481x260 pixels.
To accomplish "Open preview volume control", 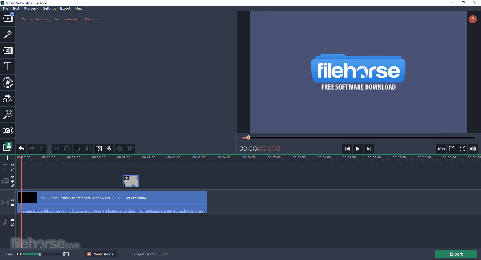I will click(473, 149).
